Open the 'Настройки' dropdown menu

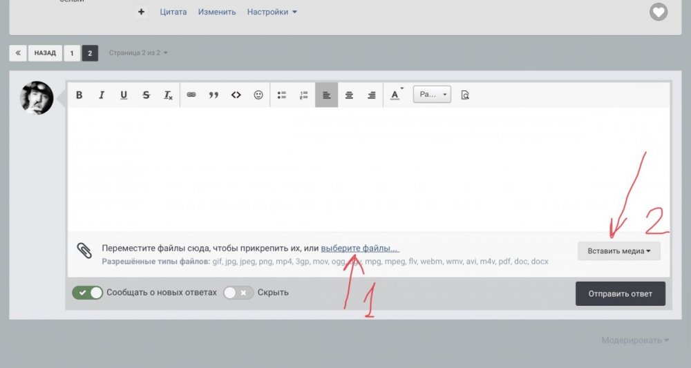point(272,12)
